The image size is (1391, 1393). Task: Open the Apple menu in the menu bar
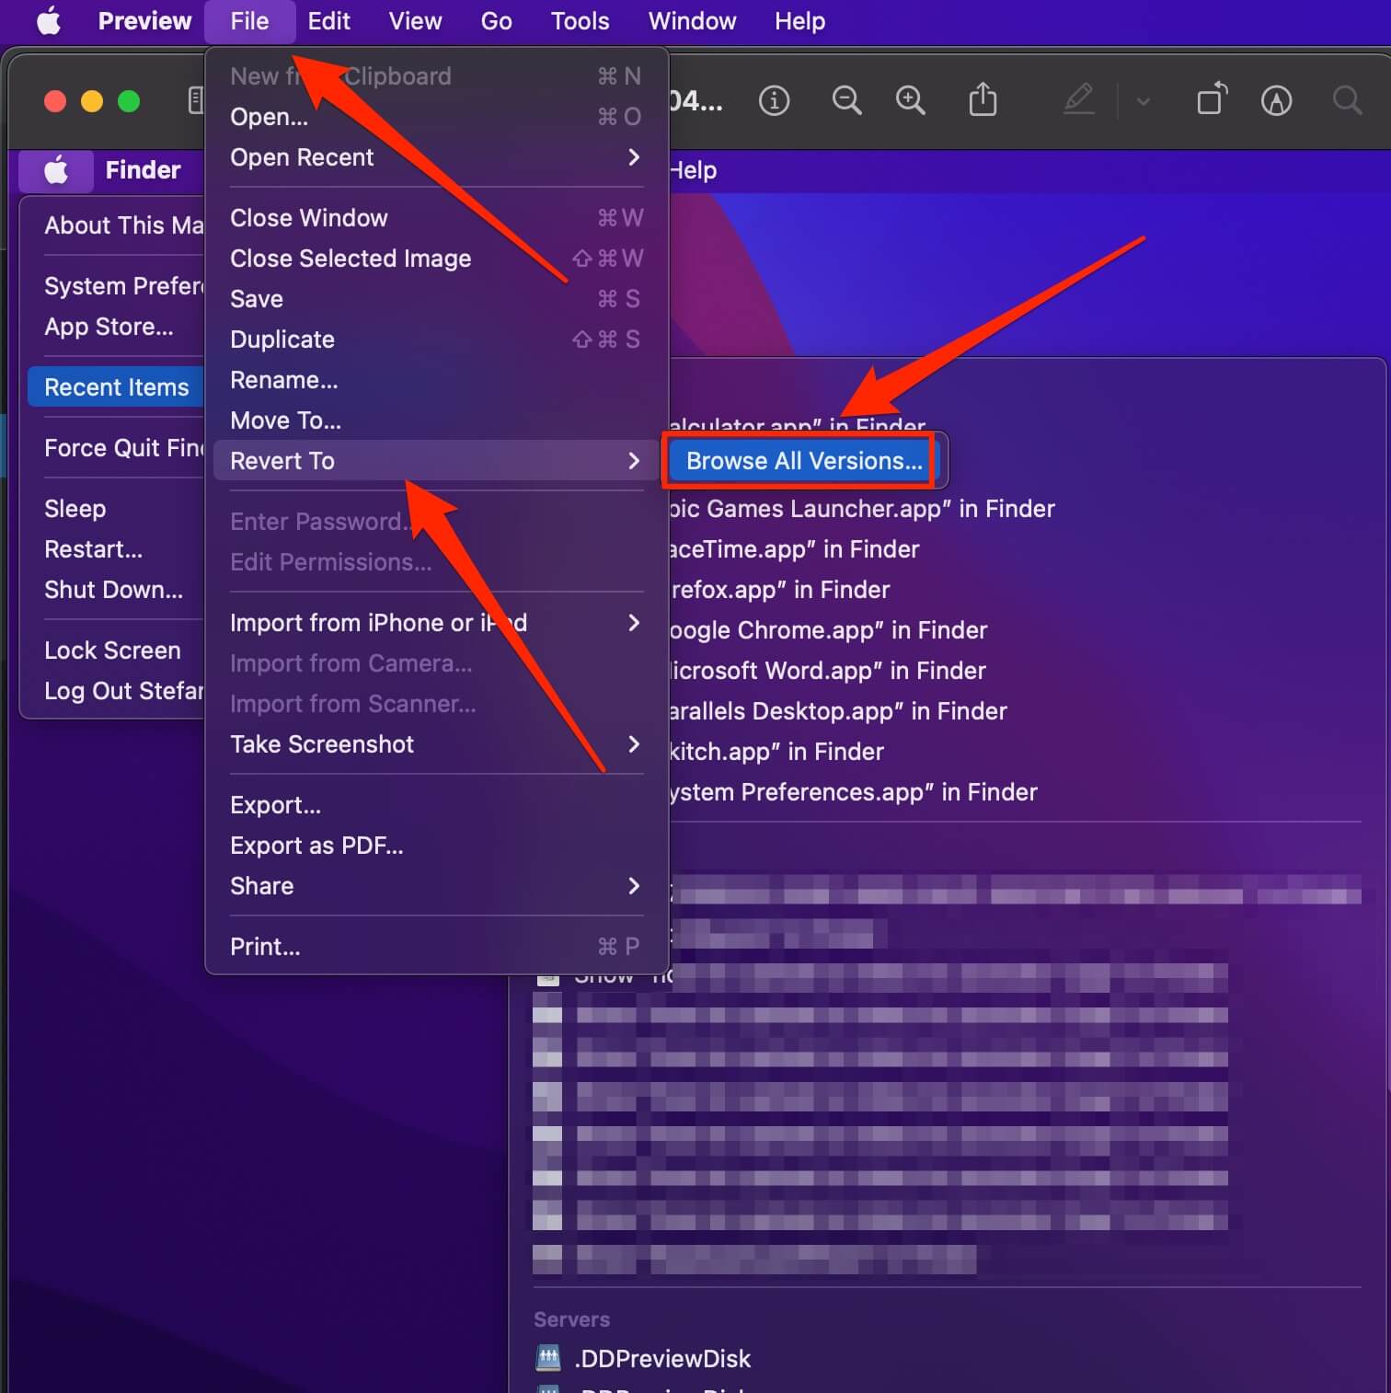point(49,21)
